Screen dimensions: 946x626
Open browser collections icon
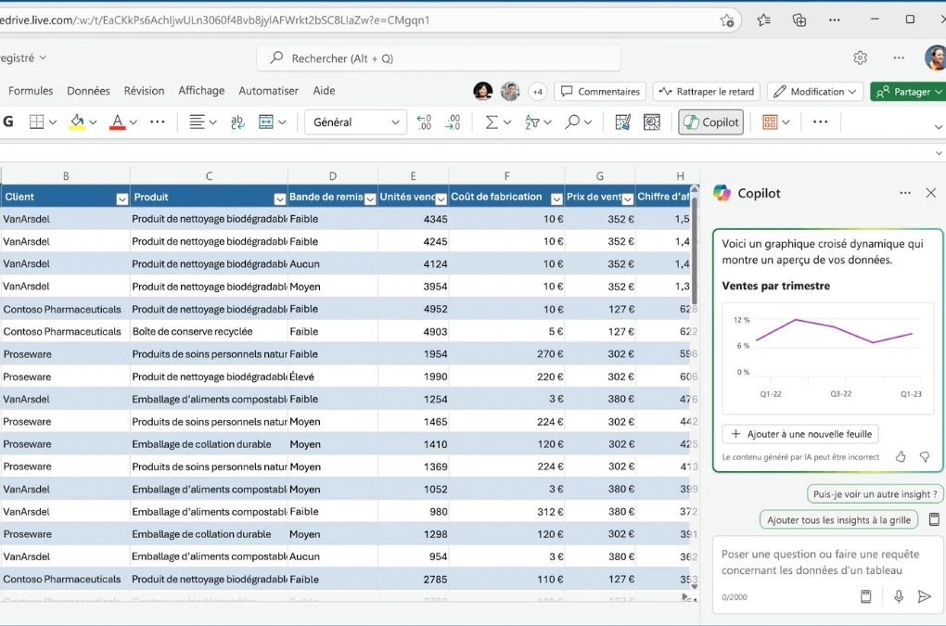pos(799,19)
